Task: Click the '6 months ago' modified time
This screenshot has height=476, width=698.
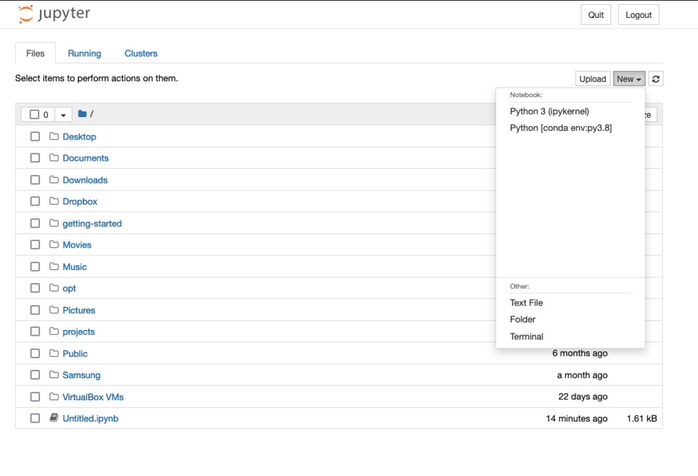Action: pyautogui.click(x=580, y=353)
